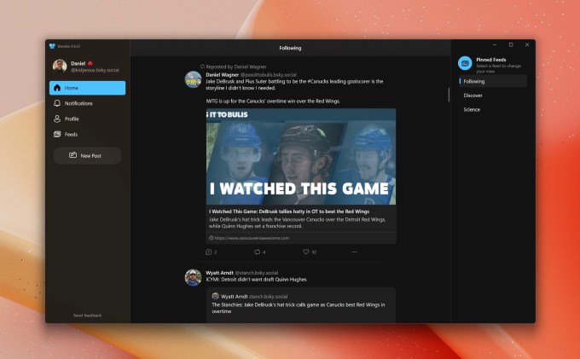Click the Send feedback link

tap(87, 316)
